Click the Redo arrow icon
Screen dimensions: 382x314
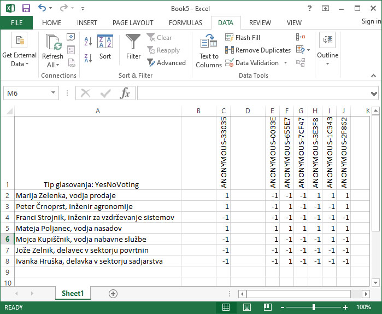(x=64, y=8)
